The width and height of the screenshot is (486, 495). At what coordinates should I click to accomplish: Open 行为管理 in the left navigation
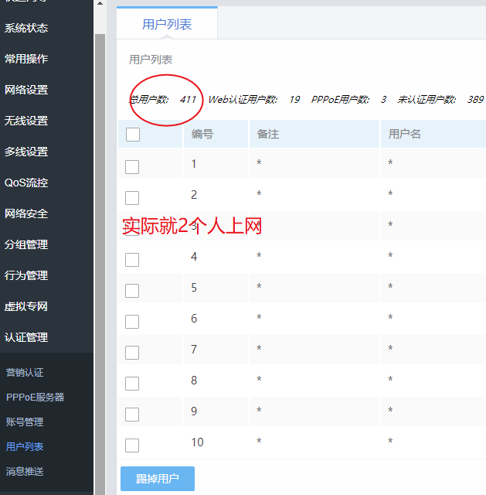(26, 275)
